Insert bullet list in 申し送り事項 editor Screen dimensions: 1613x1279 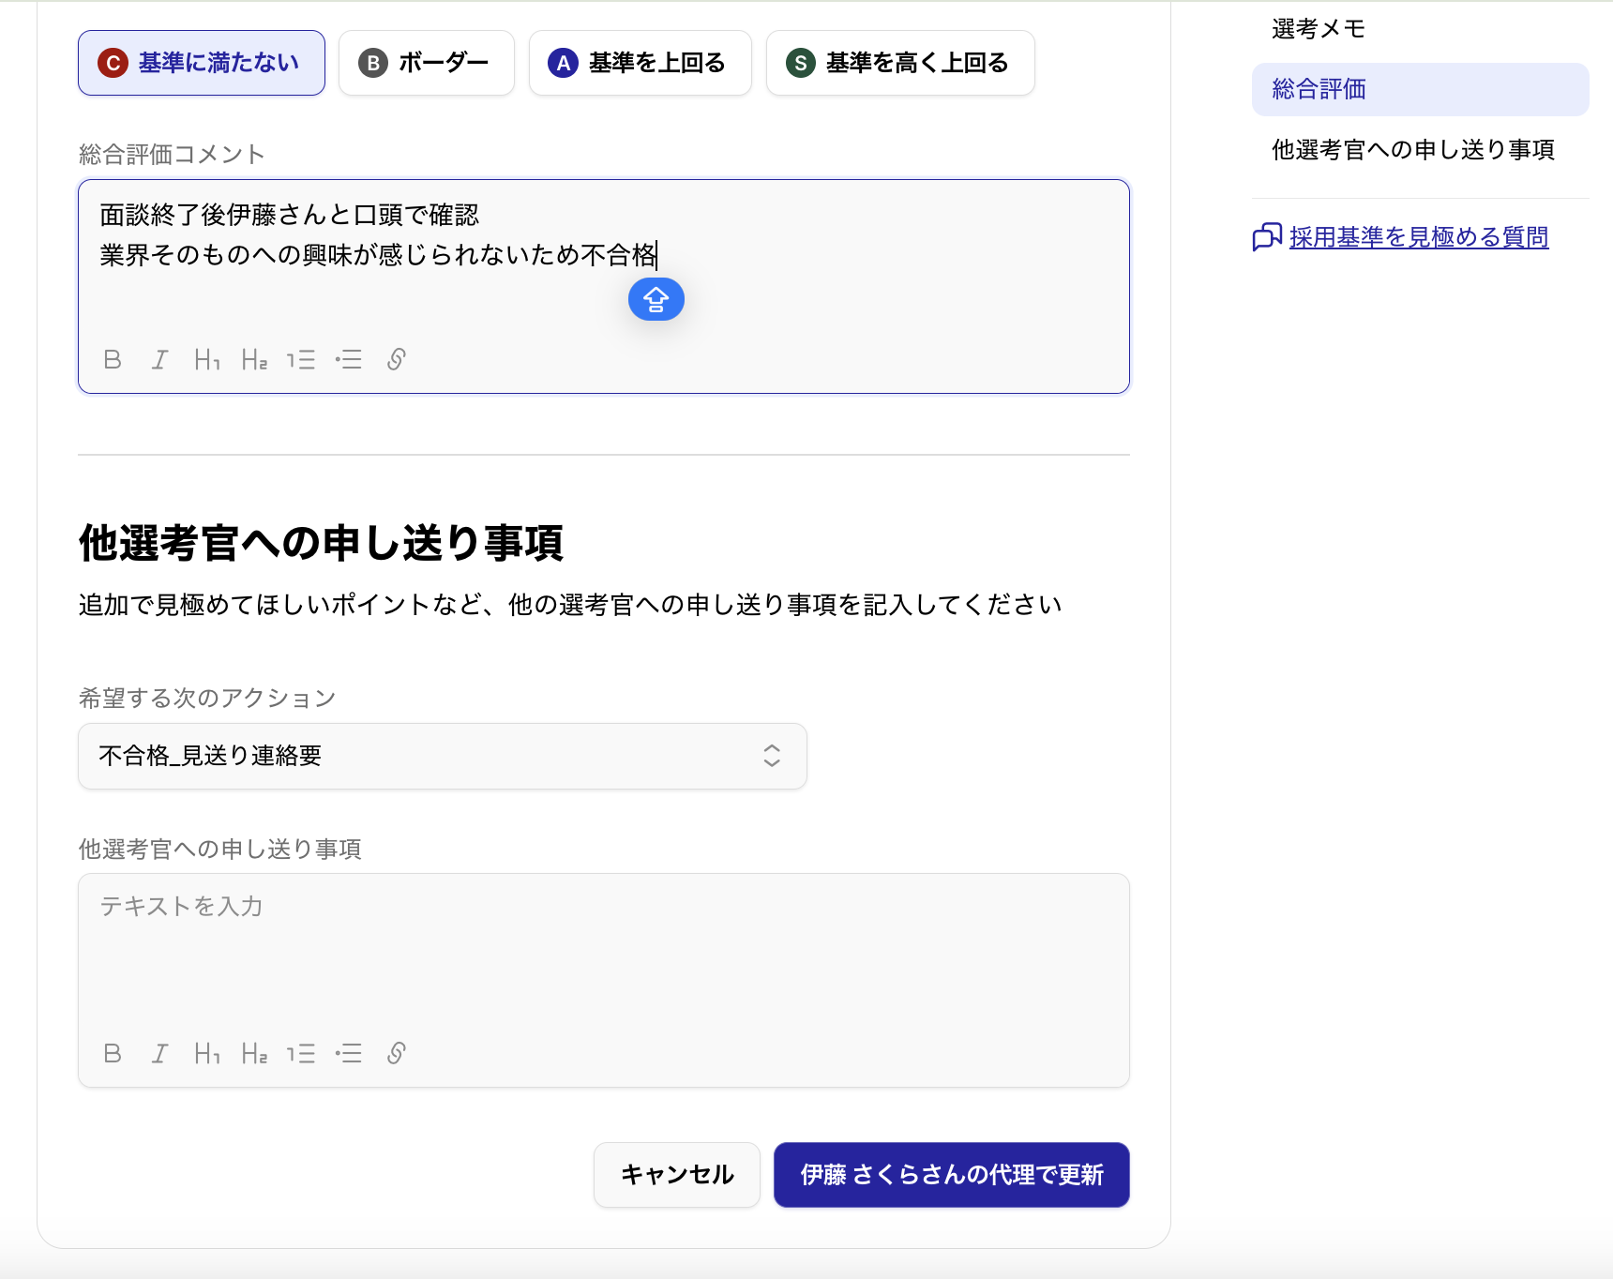coord(349,1054)
